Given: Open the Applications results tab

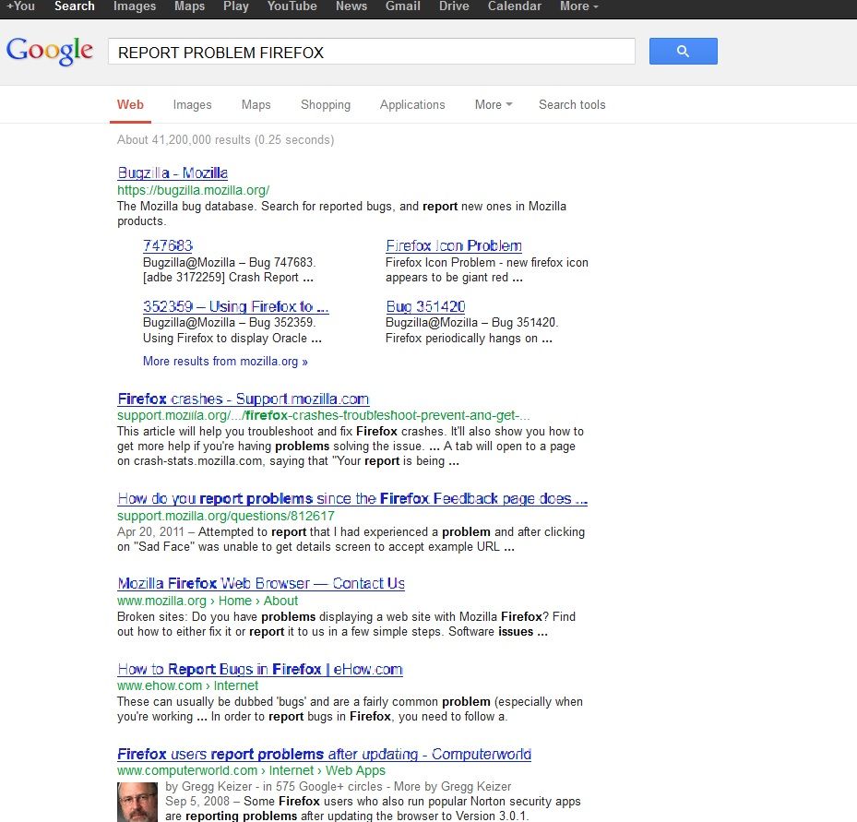Looking at the screenshot, I should tap(412, 104).
